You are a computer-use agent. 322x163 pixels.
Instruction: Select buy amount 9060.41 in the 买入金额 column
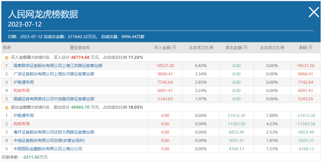pyautogui.click(x=165, y=74)
